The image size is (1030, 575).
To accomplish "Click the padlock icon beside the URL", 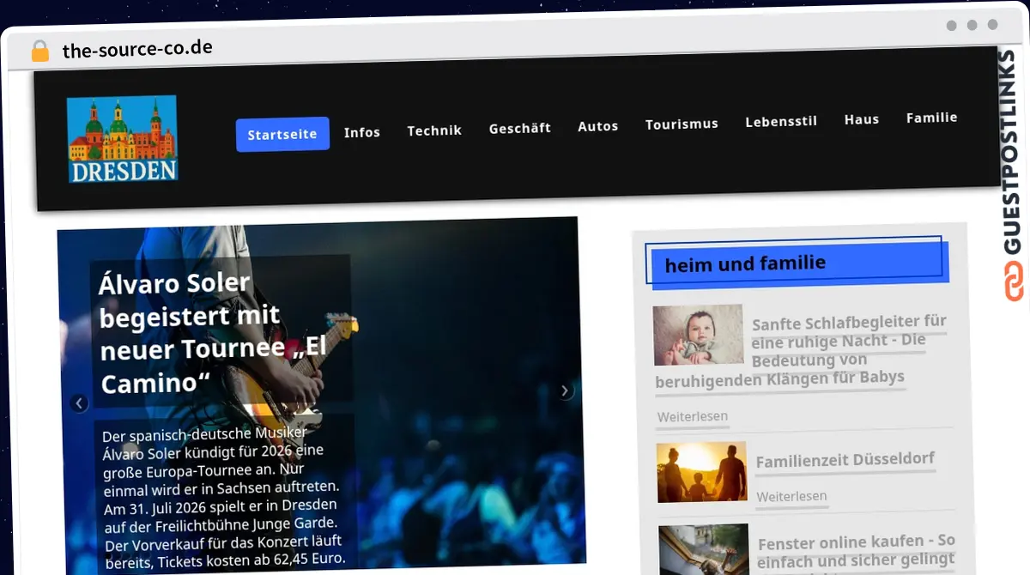I will [40, 51].
